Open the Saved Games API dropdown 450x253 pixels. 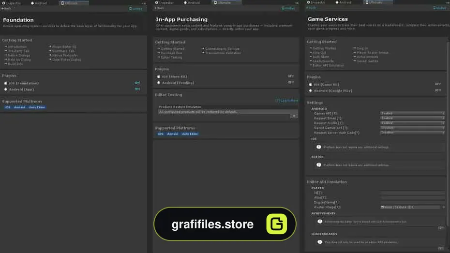pyautogui.click(x=413, y=128)
